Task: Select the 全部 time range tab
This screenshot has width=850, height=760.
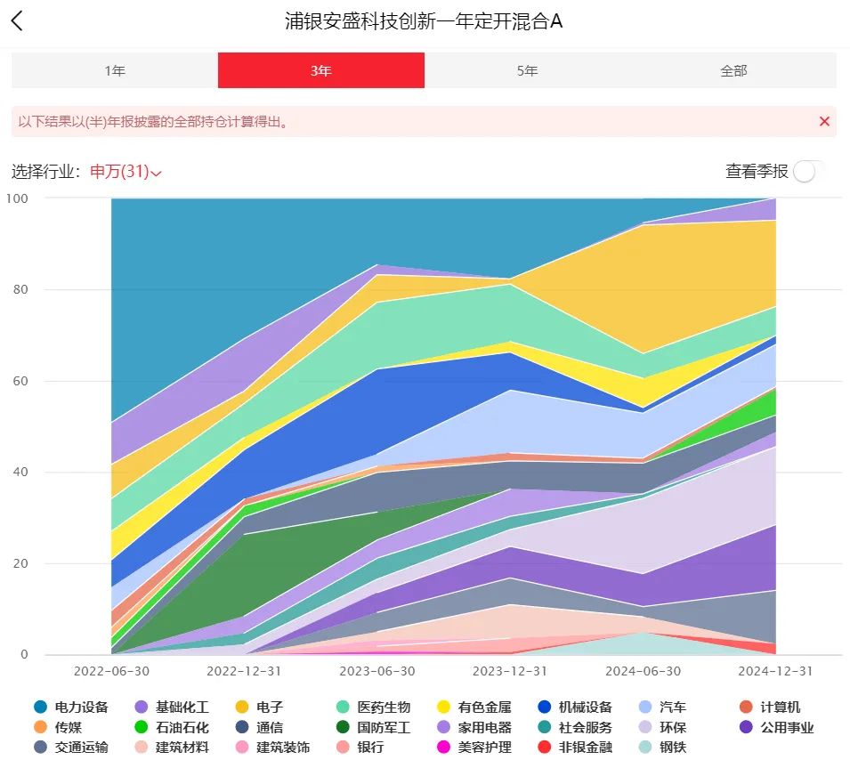Action: (x=733, y=70)
